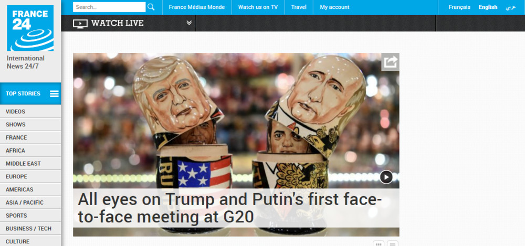This screenshot has width=525, height=246.
Task: Play the Trump-Putin story video
Action: click(386, 177)
